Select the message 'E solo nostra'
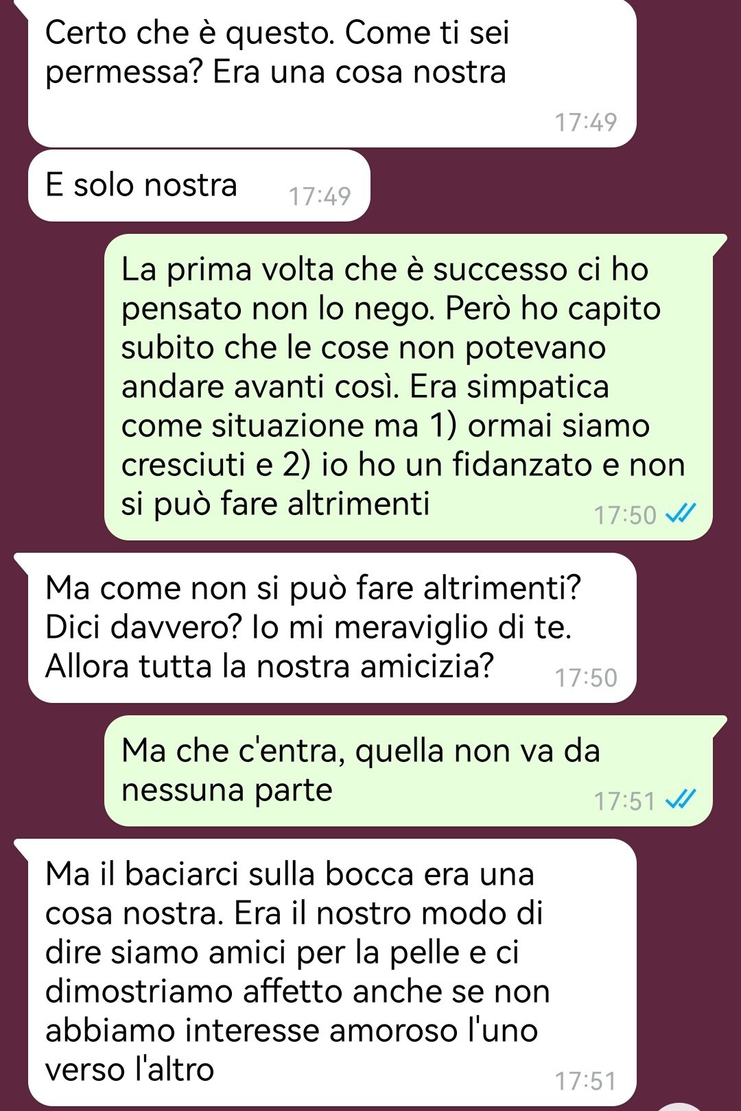741x1111 pixels. (x=199, y=186)
